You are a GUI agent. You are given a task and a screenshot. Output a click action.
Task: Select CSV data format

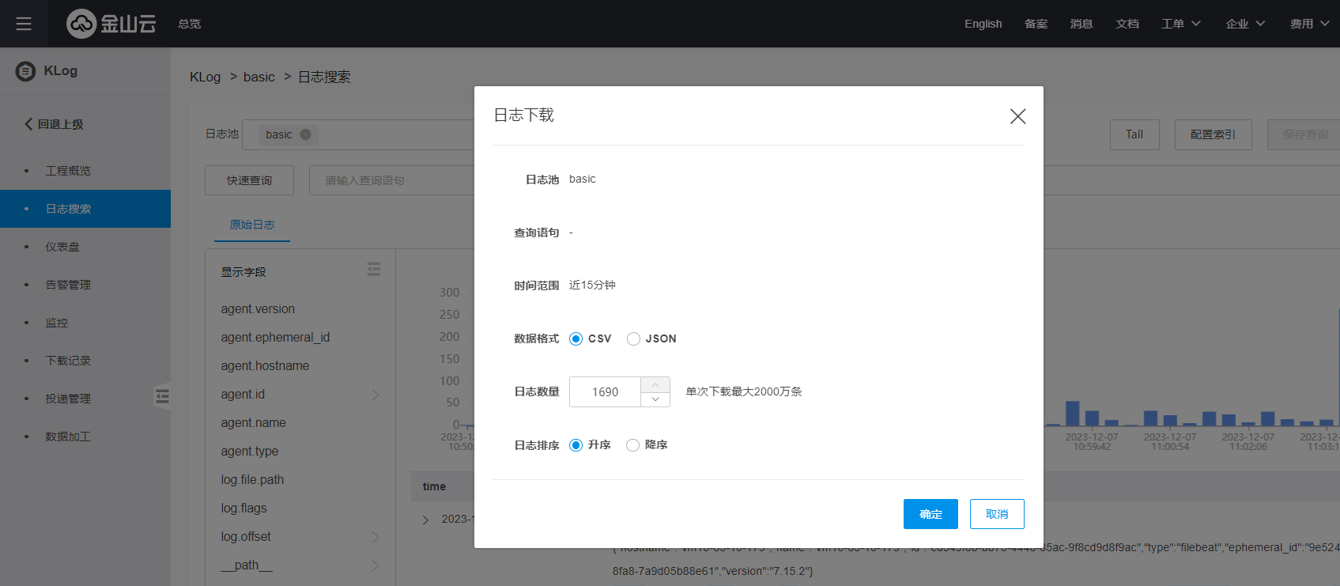[x=576, y=338]
